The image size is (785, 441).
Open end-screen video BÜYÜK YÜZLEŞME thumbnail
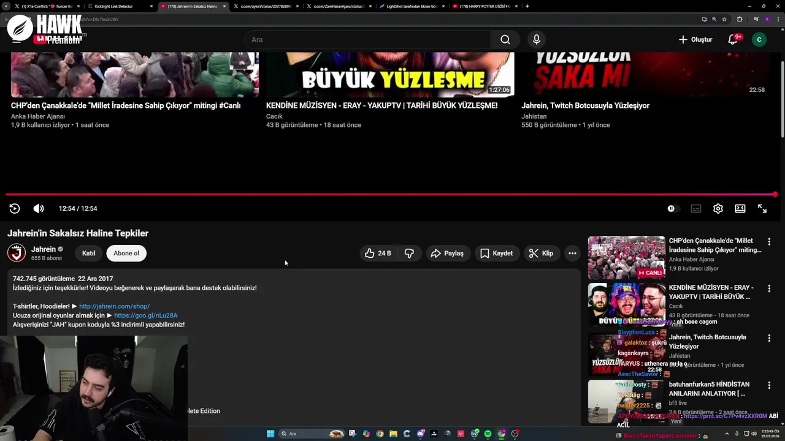pyautogui.click(x=390, y=74)
